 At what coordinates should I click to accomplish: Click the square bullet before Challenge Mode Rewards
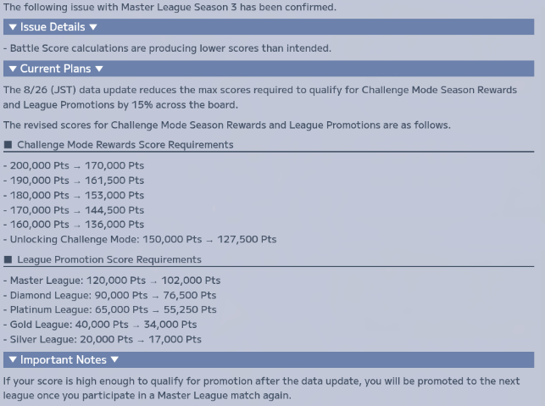pos(8,145)
